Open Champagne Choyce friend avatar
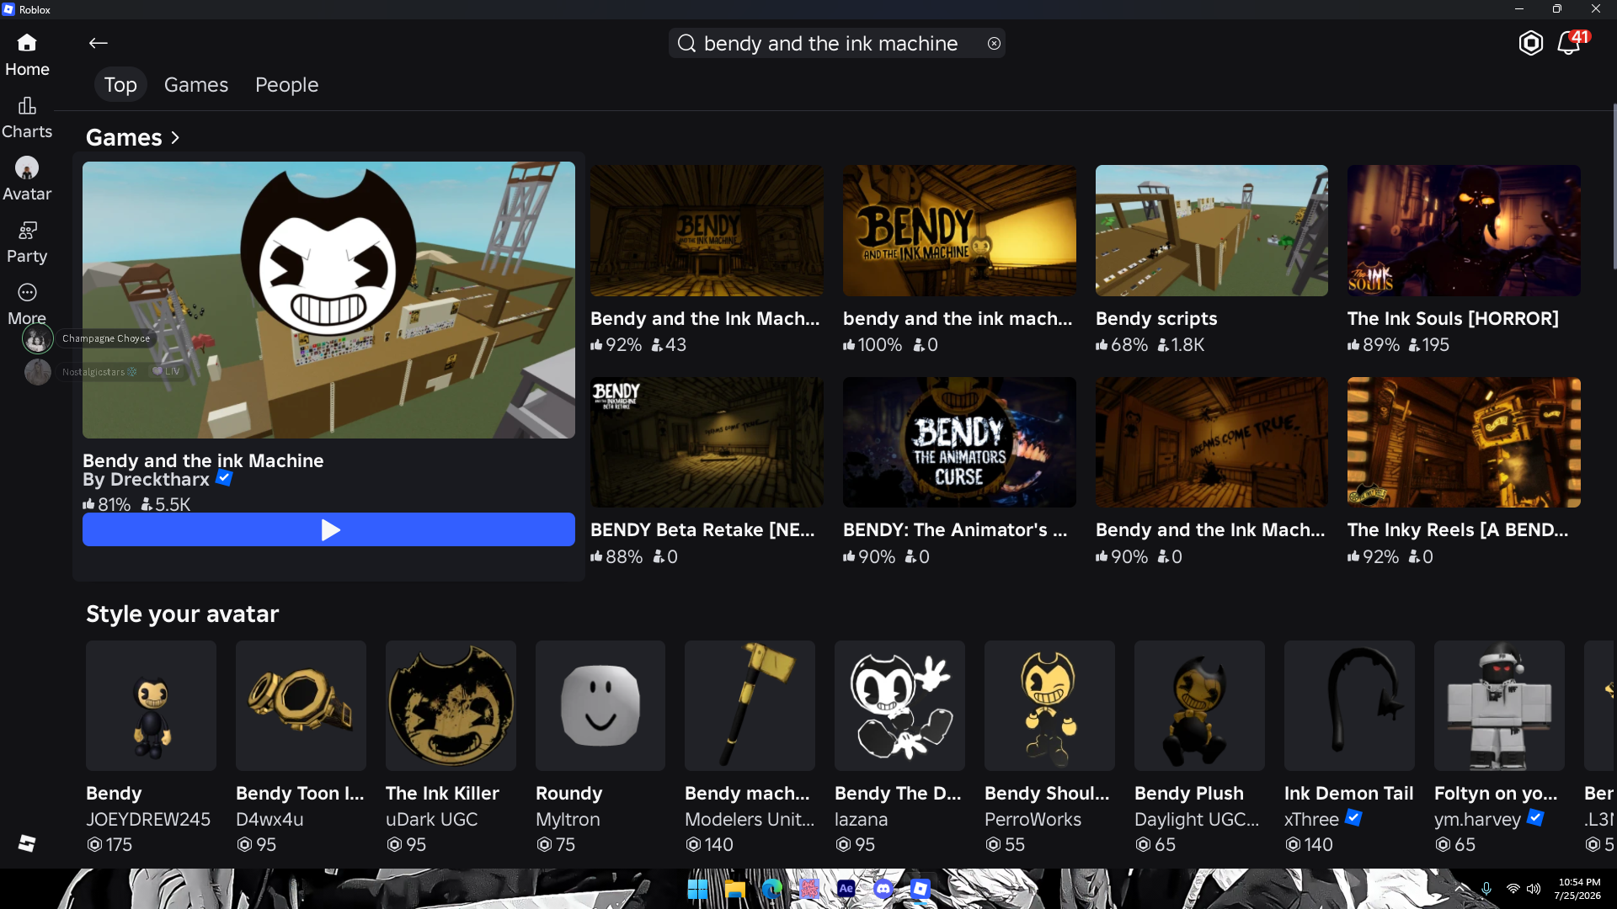This screenshot has width=1617, height=909. tap(37, 339)
